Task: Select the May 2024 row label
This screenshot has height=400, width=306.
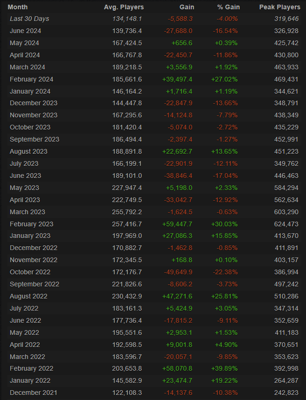Action: click(24, 43)
